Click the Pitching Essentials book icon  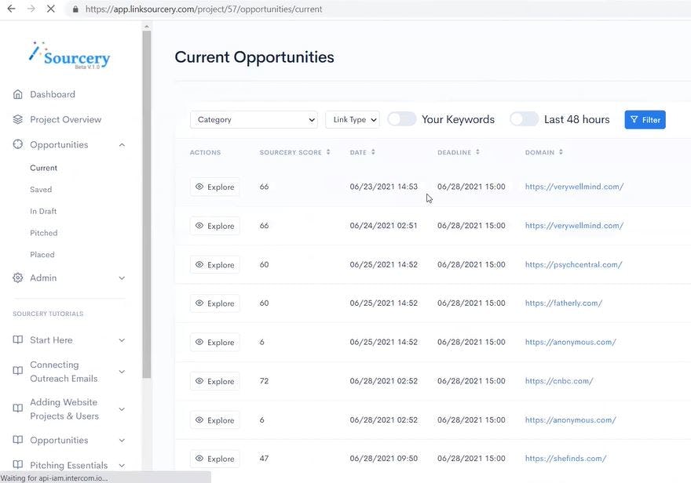coord(17,464)
